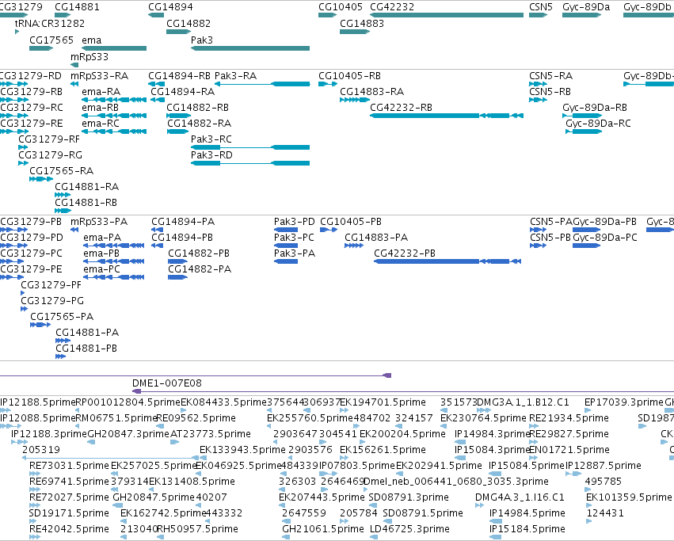The height and width of the screenshot is (541, 674).
Task: Select the mRpS33-PA protein label
Action: tap(99, 222)
